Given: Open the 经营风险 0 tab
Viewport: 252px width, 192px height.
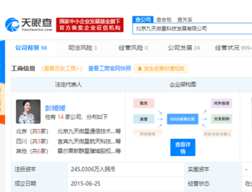Looking at the screenshot, I should tap(133, 48).
